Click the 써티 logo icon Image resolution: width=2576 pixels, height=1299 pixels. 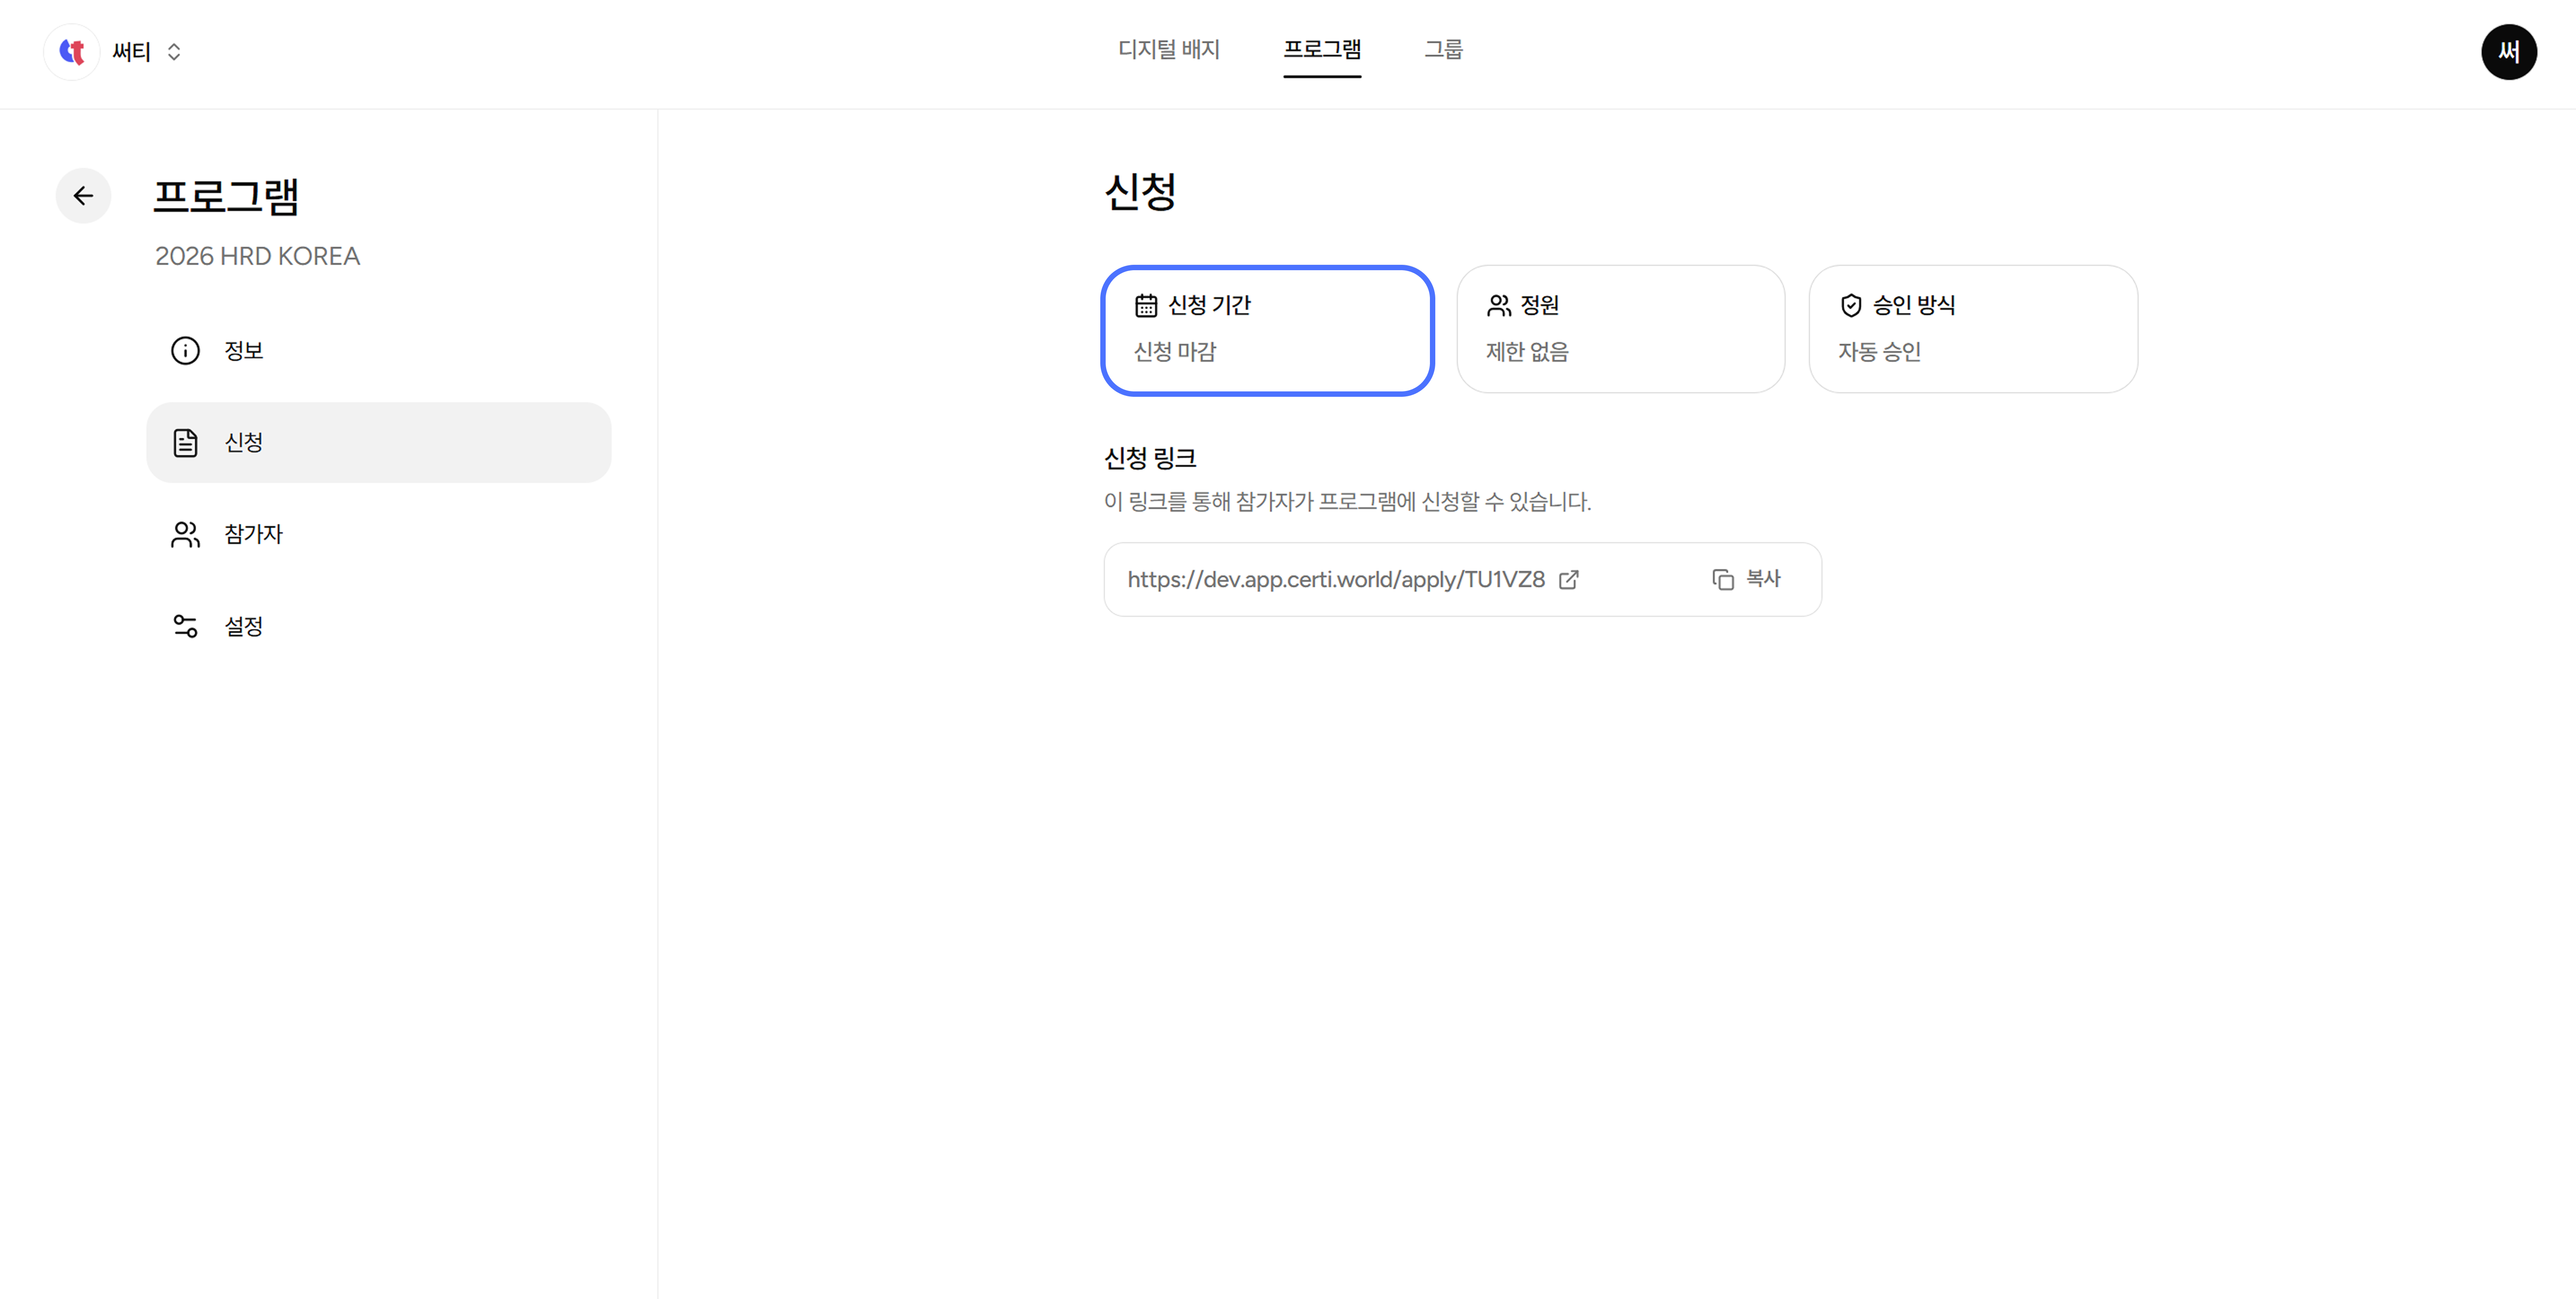72,51
